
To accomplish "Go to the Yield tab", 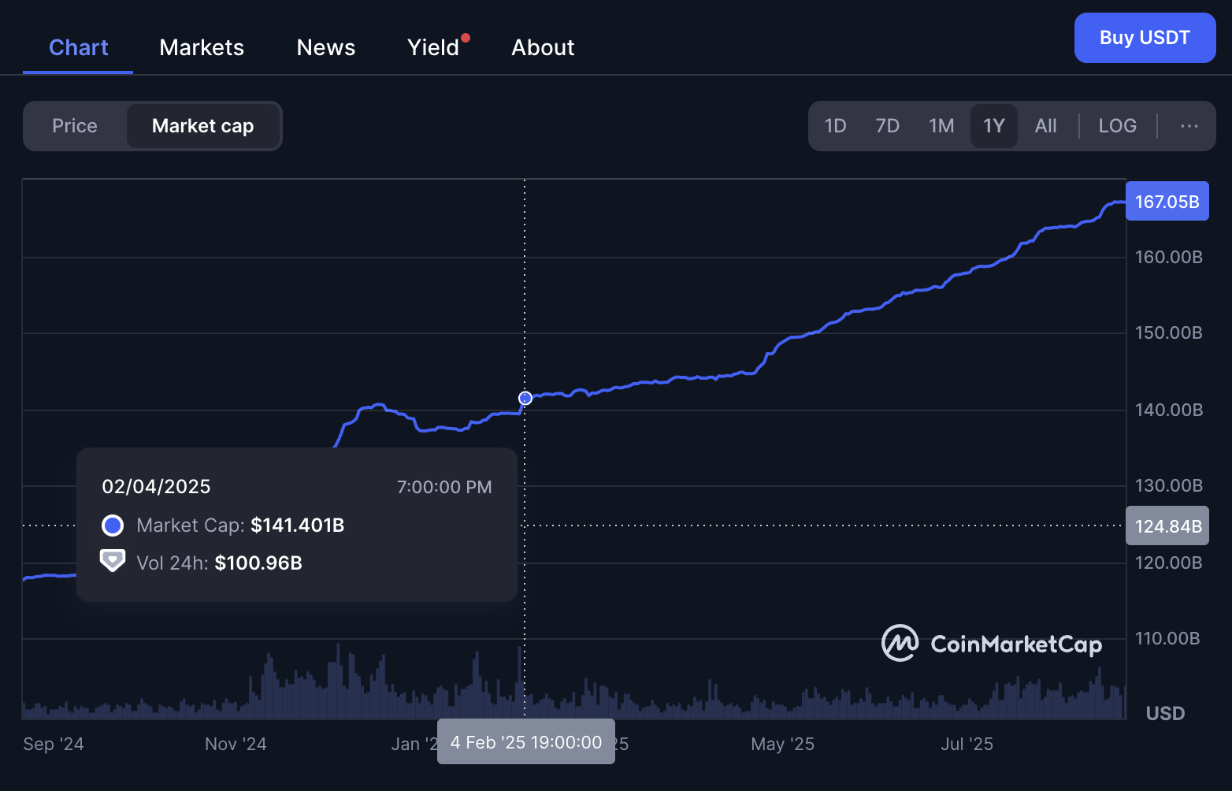I will (433, 47).
